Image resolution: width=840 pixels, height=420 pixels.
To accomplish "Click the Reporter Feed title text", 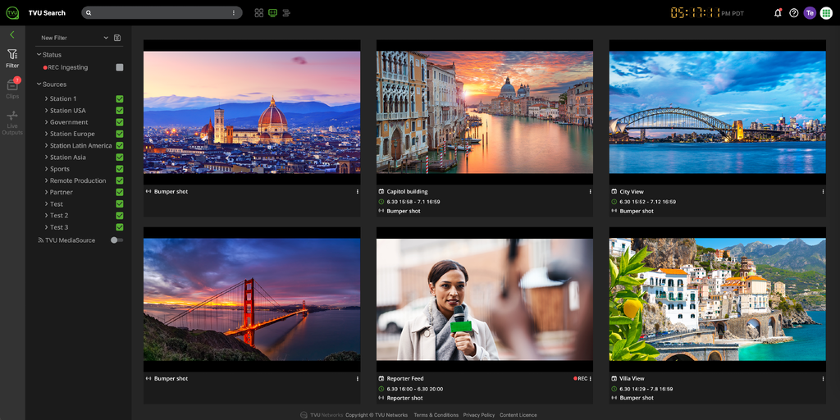I will click(x=404, y=379).
